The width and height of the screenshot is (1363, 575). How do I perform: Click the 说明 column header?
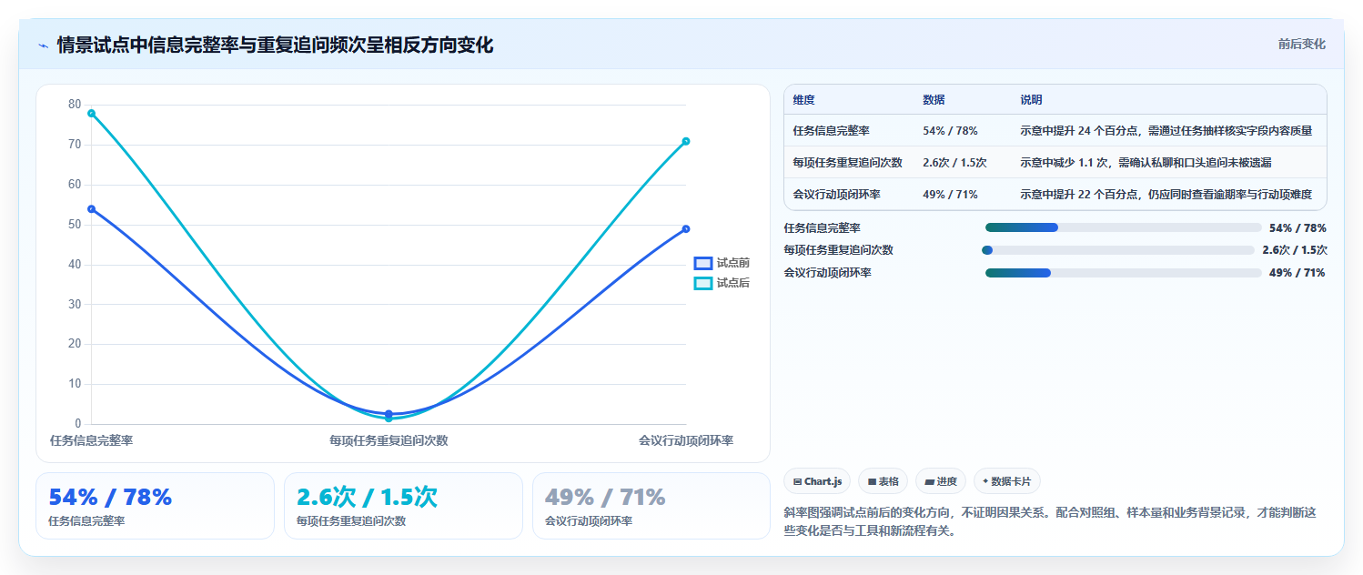click(x=1031, y=100)
